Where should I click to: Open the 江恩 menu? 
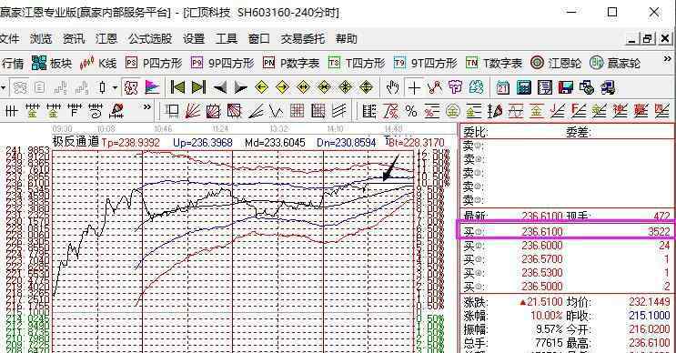(x=106, y=39)
